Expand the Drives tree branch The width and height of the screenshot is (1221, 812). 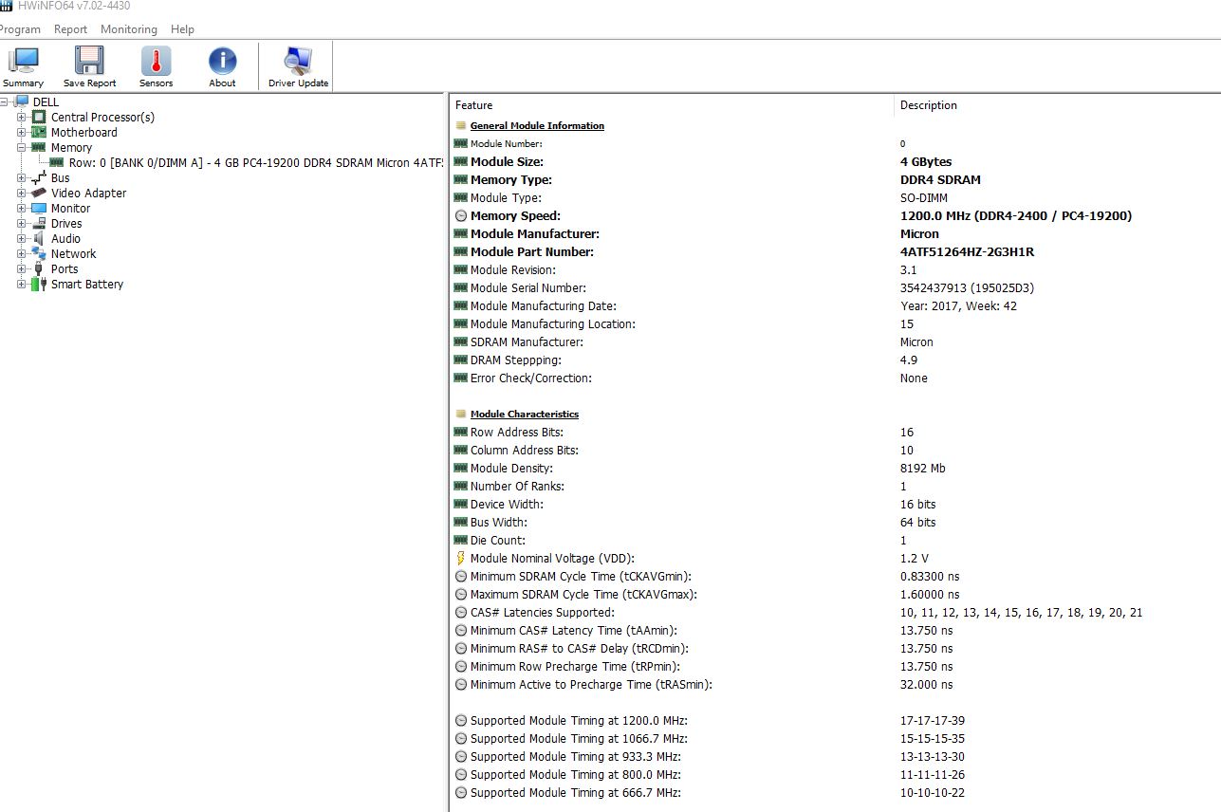point(22,224)
